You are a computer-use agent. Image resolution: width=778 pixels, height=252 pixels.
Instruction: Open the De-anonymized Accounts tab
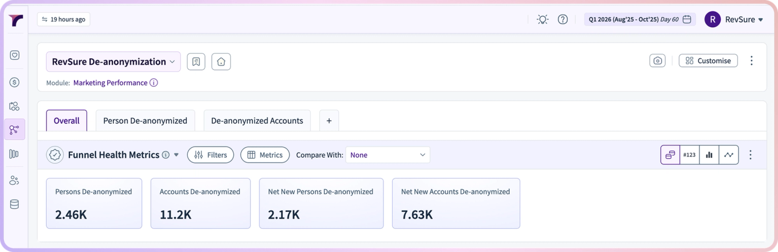pyautogui.click(x=257, y=120)
